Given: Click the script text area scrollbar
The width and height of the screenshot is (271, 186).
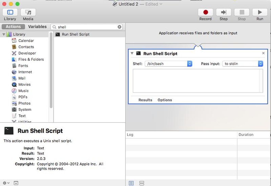Looking at the screenshot, I should point(261,81).
